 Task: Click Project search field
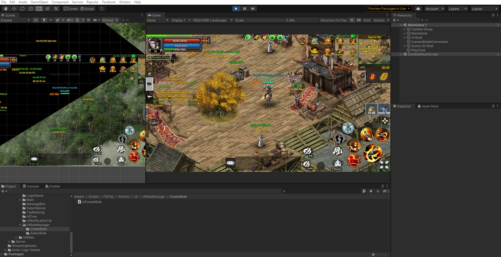pos(321,191)
